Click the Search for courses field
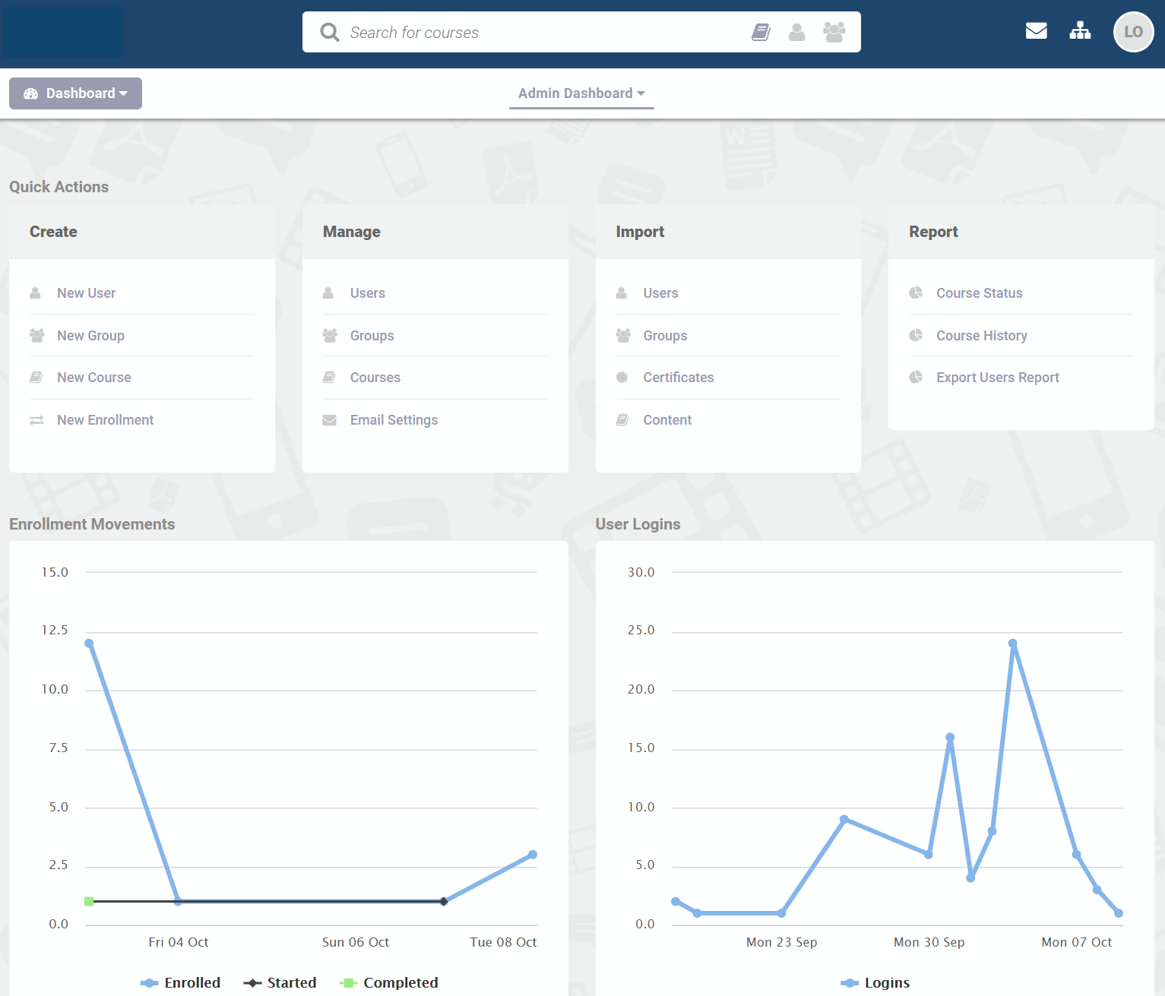This screenshot has height=996, width=1165. (x=532, y=32)
